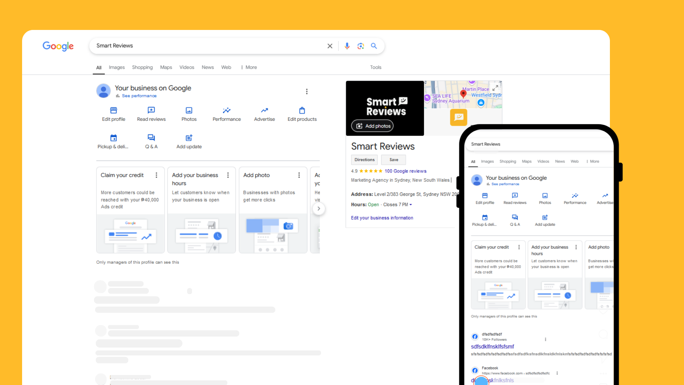Viewport: 684px width, 385px height.
Task: Search by voice microphone icon
Action: click(347, 46)
